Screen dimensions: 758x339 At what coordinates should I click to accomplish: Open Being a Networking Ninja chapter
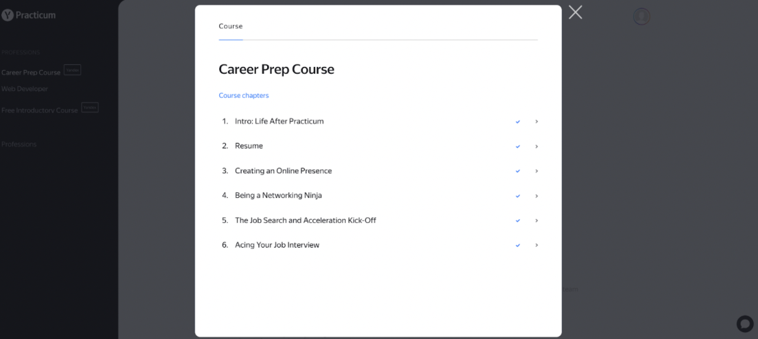[278, 195]
